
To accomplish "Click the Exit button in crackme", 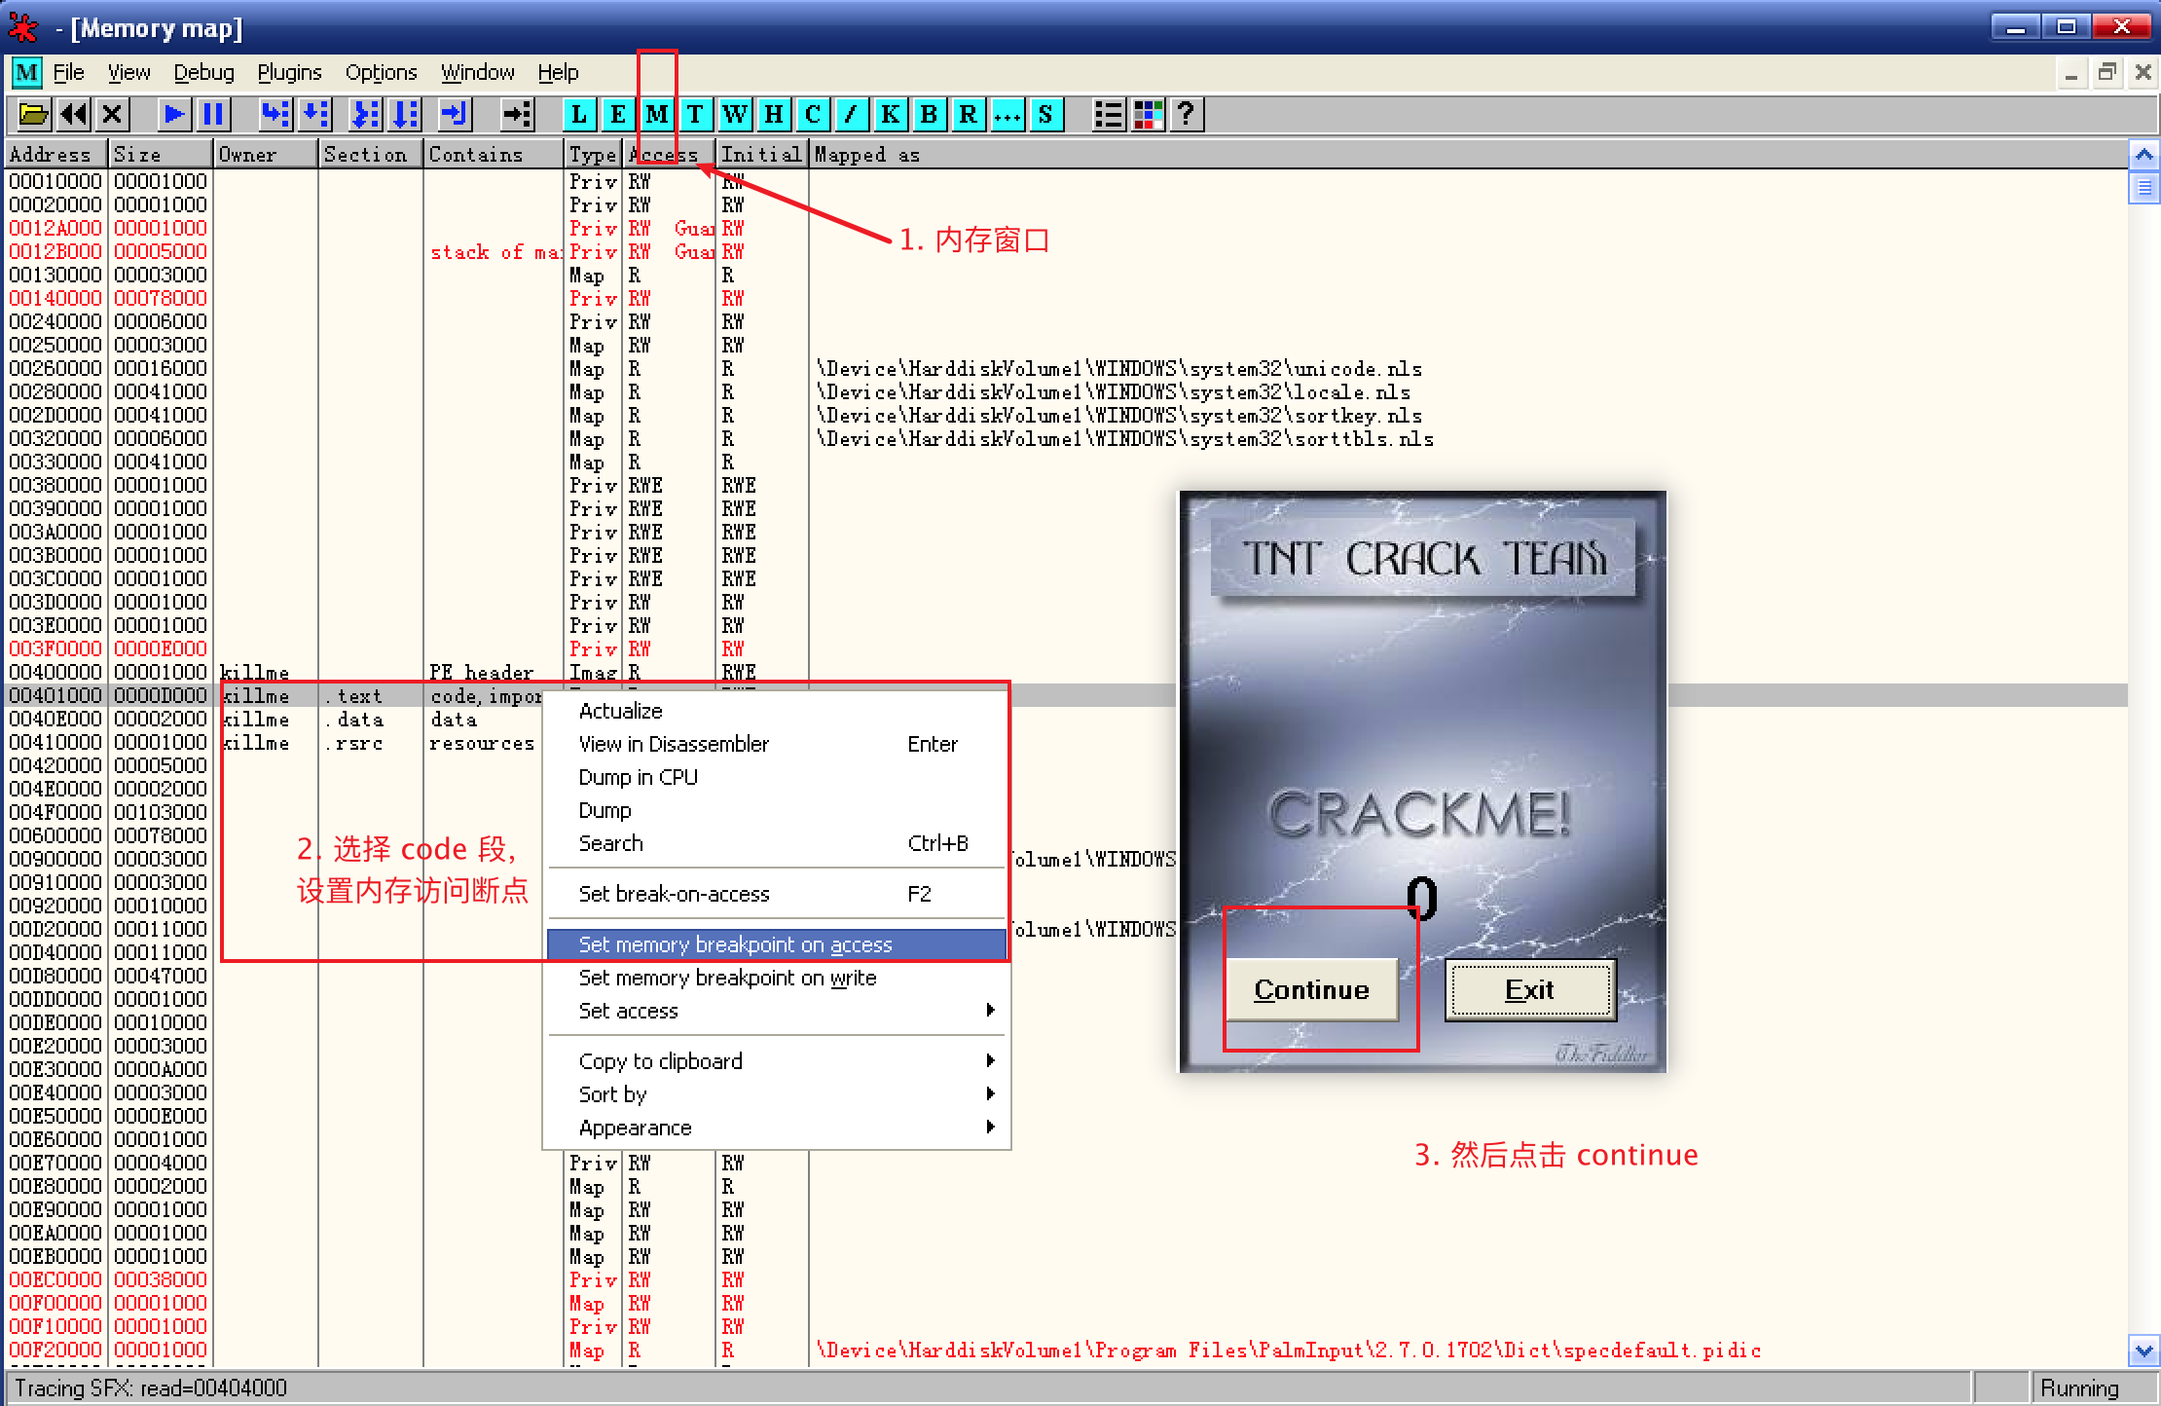I will point(1529,989).
